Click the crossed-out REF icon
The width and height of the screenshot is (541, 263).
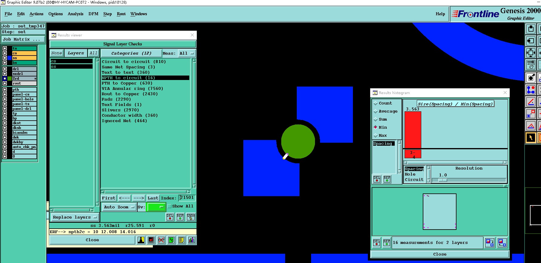click(161, 240)
